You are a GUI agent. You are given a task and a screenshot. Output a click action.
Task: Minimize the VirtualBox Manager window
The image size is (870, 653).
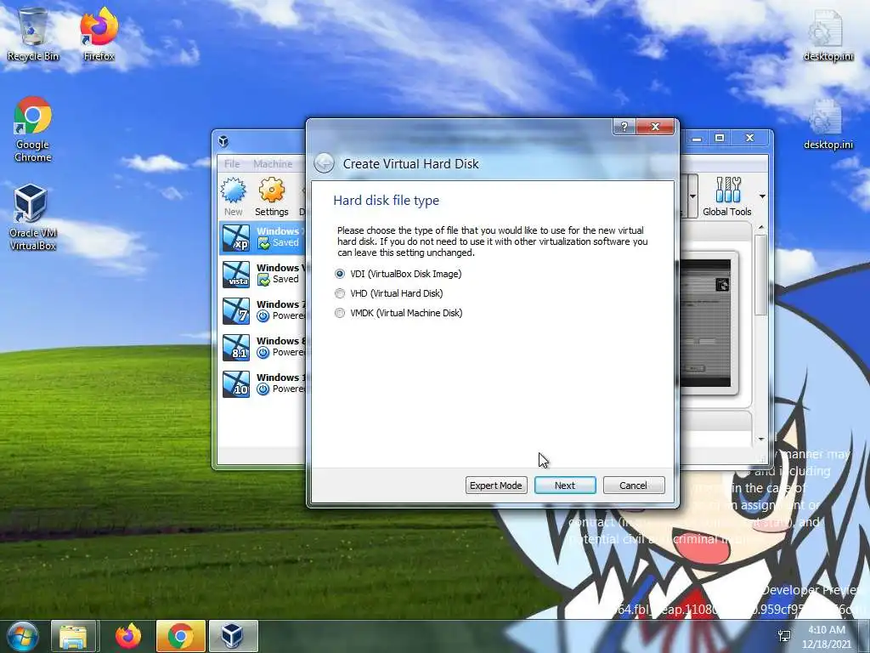coord(697,138)
